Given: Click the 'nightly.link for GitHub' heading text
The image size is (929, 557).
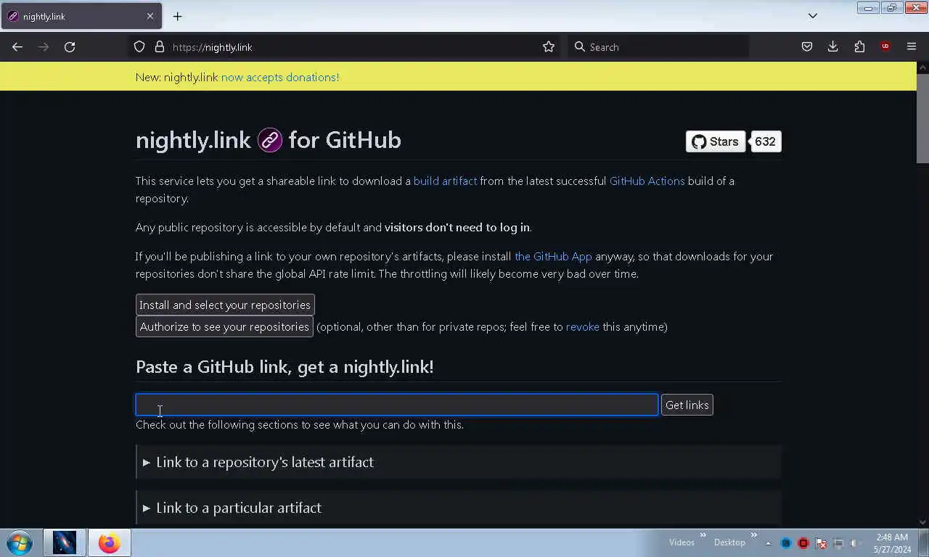Looking at the screenshot, I should (x=269, y=140).
